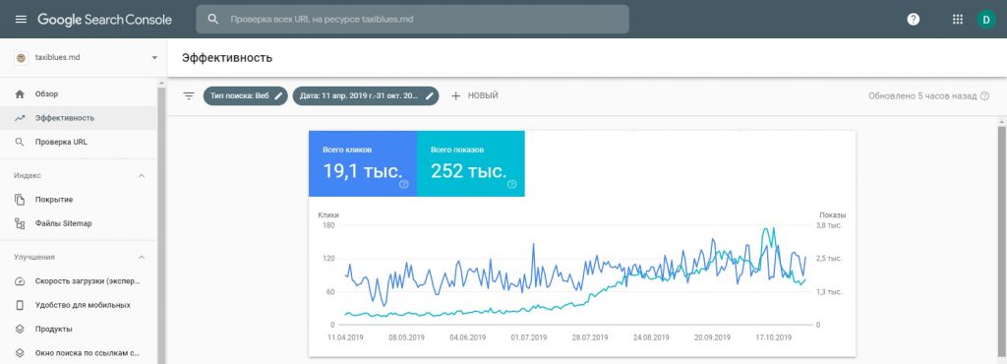Focus the URL inspection search field
Viewport: 1007px width, 364px height.
coord(412,20)
